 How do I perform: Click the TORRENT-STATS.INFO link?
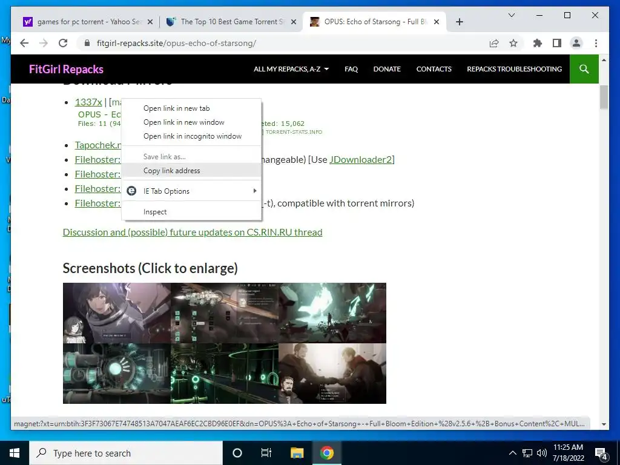click(x=294, y=132)
